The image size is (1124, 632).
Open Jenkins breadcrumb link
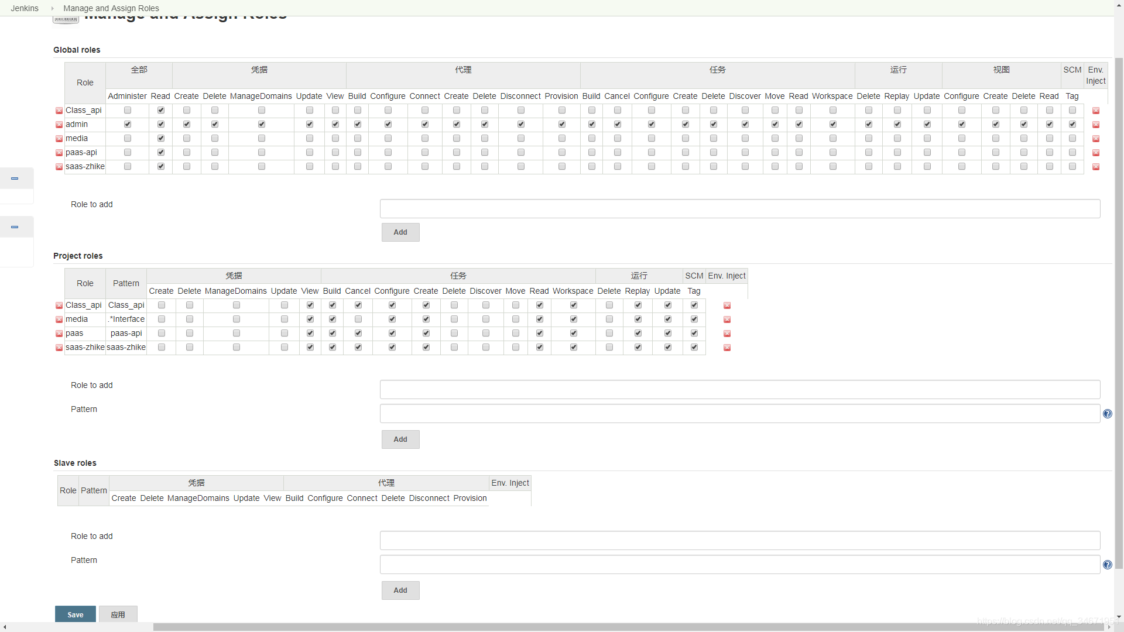25,8
